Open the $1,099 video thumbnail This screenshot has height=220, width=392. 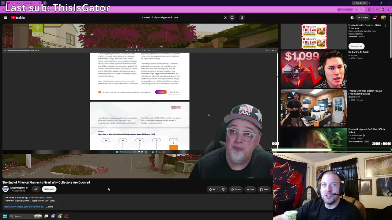[314, 69]
